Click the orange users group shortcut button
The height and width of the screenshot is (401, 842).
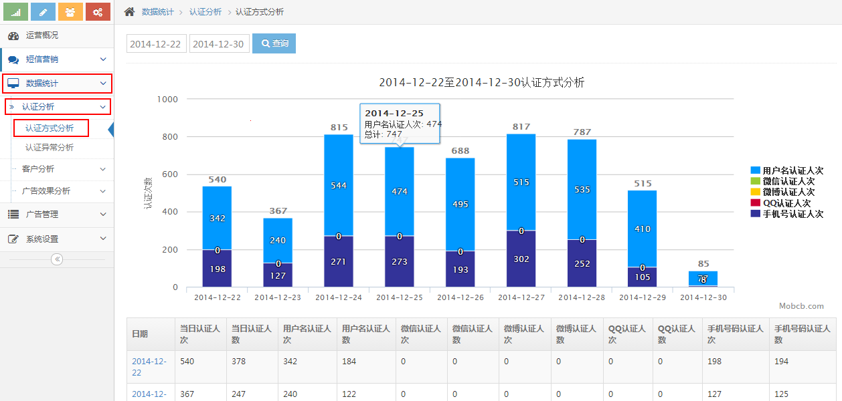70,11
